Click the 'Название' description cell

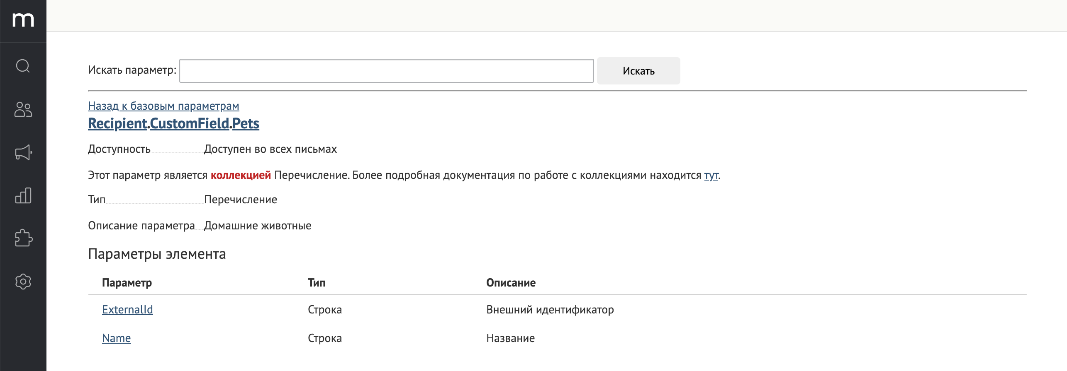pos(510,338)
